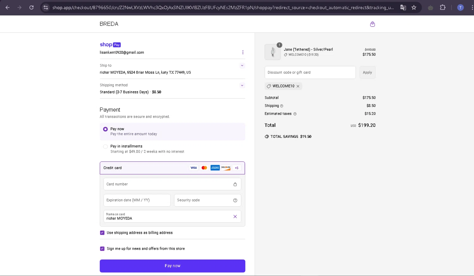The height and width of the screenshot is (276, 474).
Task: Click the Payment section heading
Action: coord(110,110)
